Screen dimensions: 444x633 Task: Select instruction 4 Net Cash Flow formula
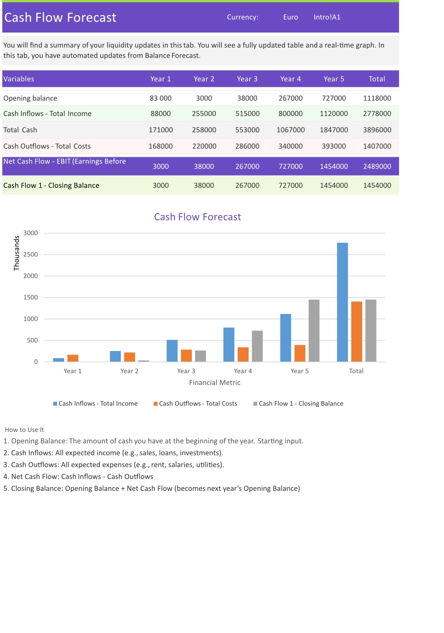78,477
